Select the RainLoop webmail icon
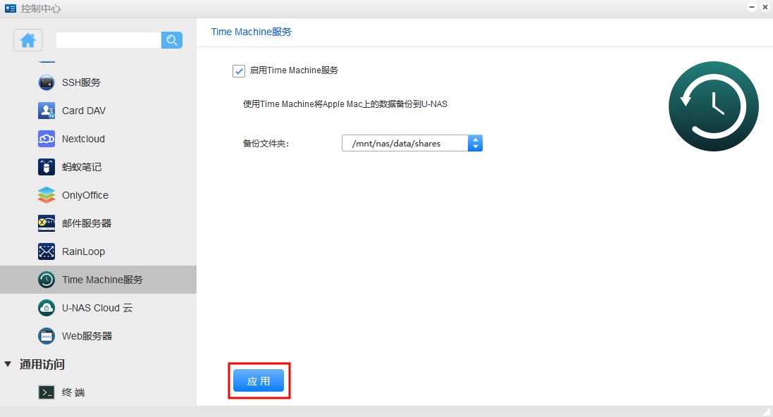The width and height of the screenshot is (773, 417). (x=46, y=251)
